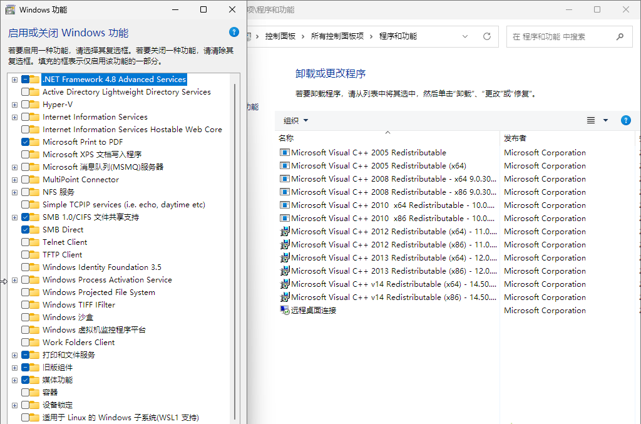Expand the Hyper-V tree node
The width and height of the screenshot is (641, 424).
click(15, 105)
